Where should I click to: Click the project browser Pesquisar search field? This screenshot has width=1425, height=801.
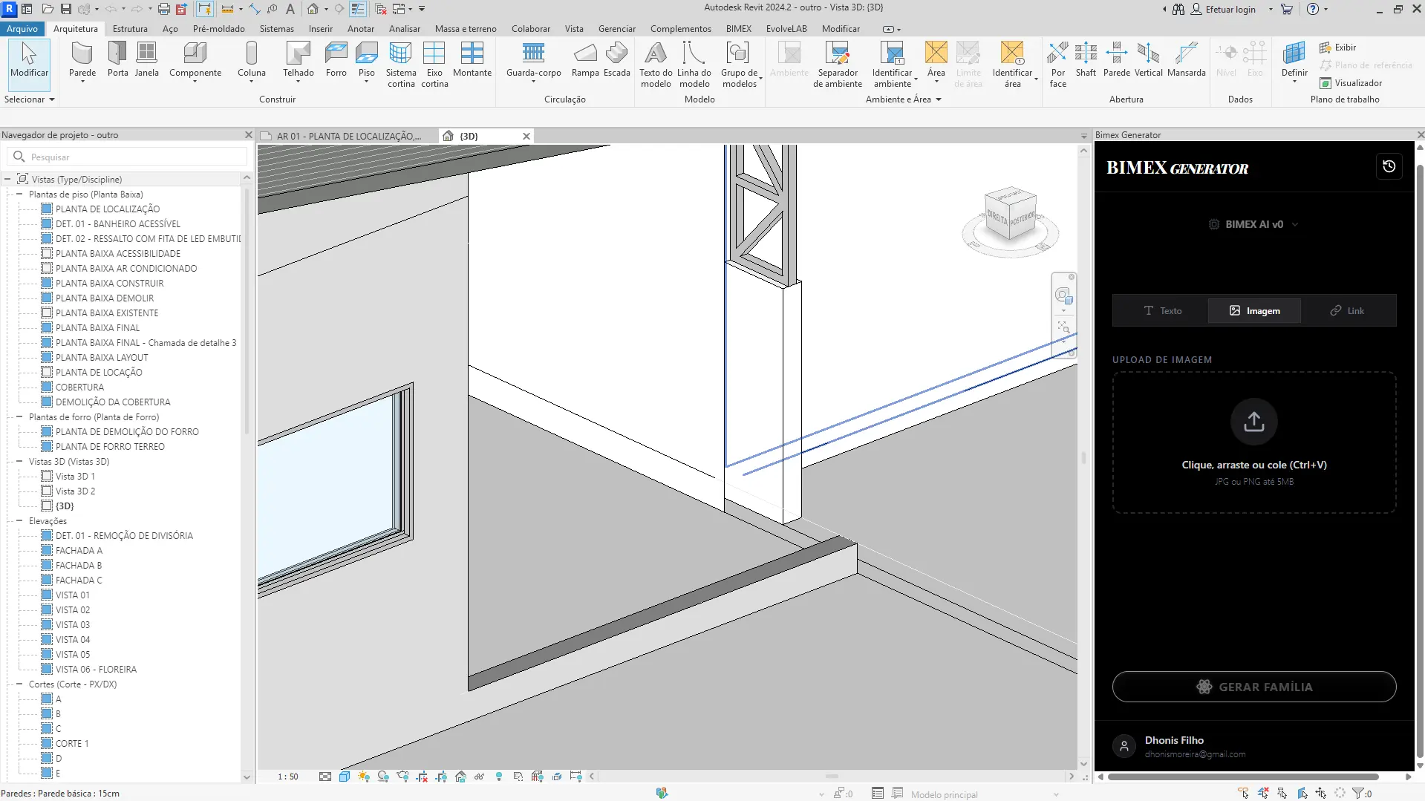click(127, 157)
